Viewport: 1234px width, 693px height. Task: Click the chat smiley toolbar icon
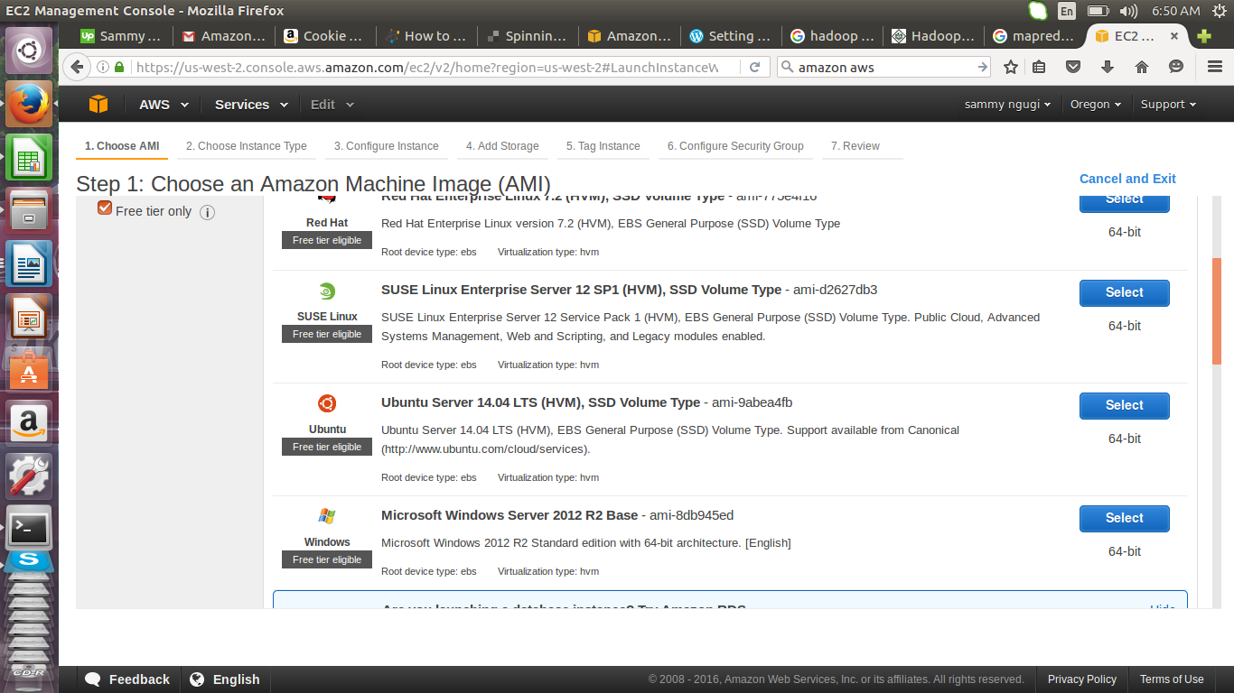pos(1176,67)
